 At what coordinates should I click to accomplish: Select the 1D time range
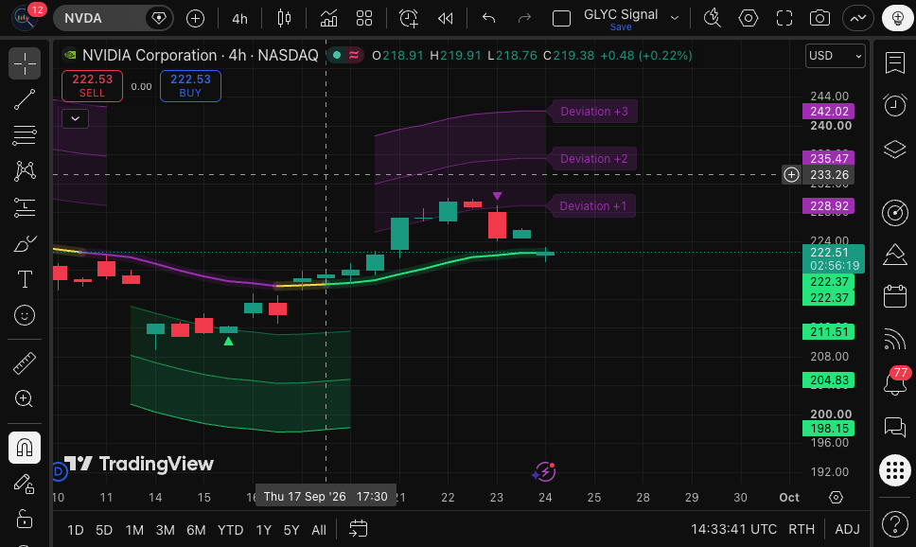point(76,530)
